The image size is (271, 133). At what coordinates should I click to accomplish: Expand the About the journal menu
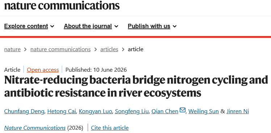pyautogui.click(x=91, y=26)
